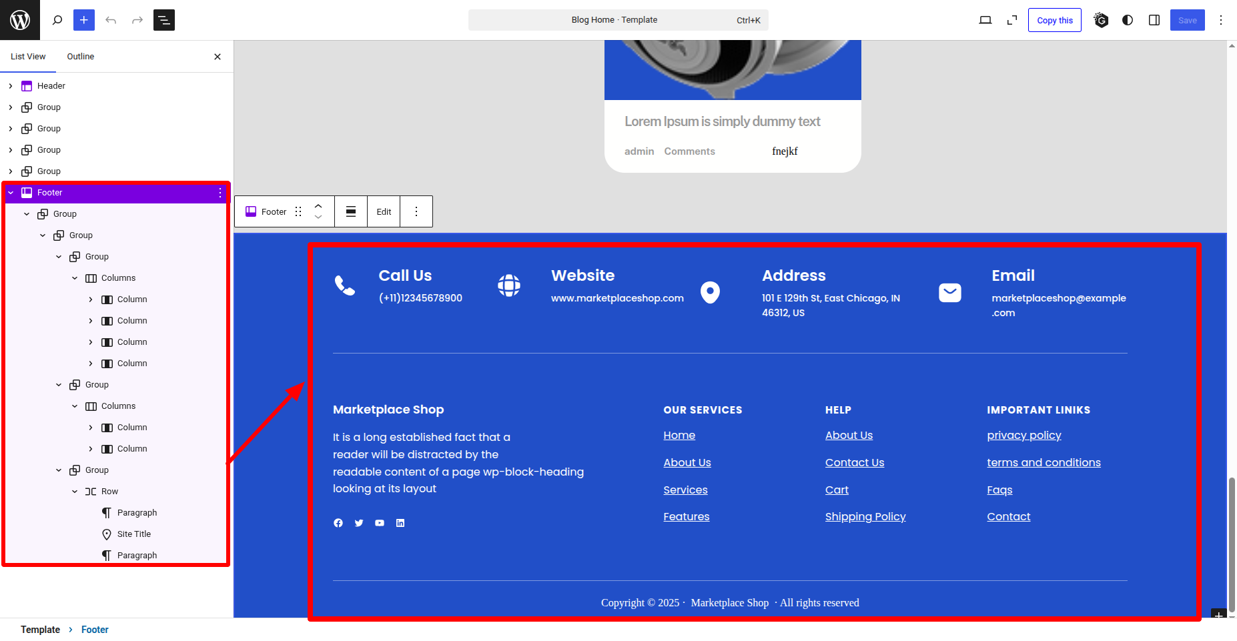Toggle the document overview list icon
The width and height of the screenshot is (1237, 641).
click(164, 20)
